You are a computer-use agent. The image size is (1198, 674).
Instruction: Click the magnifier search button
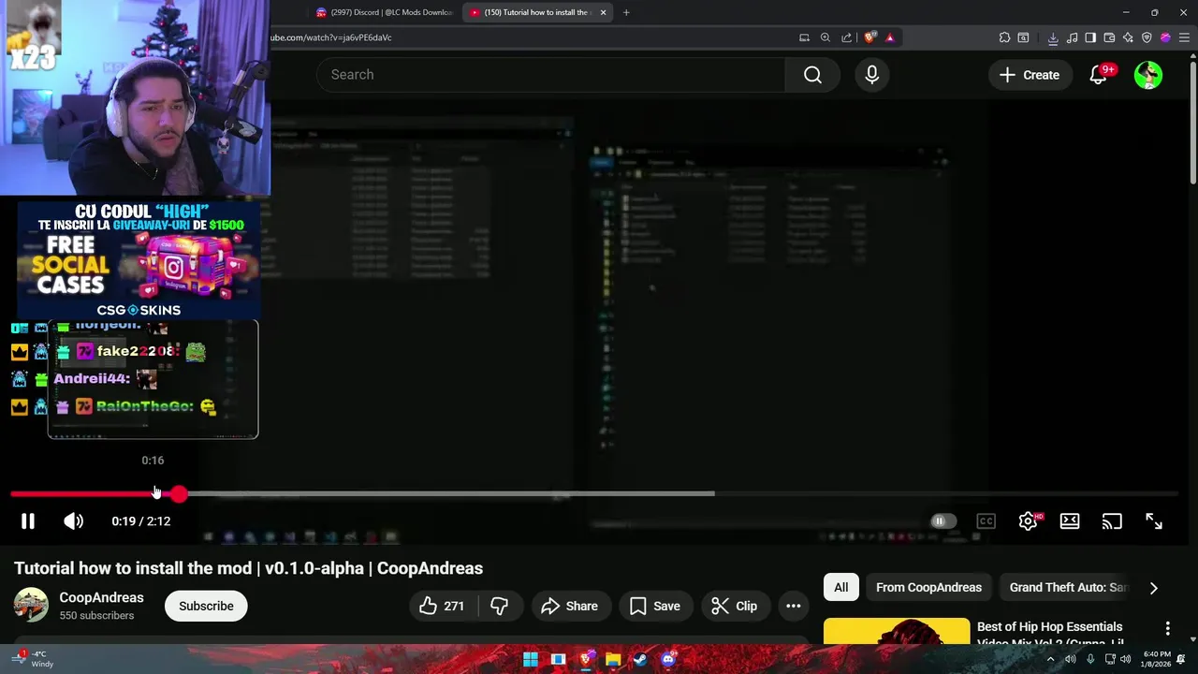point(812,75)
